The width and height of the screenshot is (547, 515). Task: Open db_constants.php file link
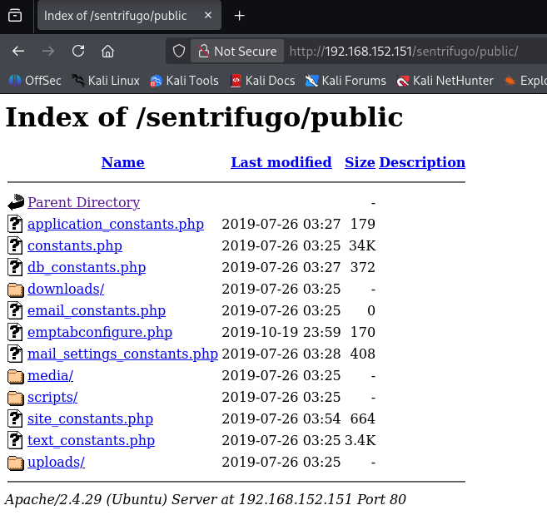[87, 267]
